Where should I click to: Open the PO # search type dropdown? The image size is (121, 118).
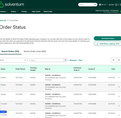[x=14, y=60]
